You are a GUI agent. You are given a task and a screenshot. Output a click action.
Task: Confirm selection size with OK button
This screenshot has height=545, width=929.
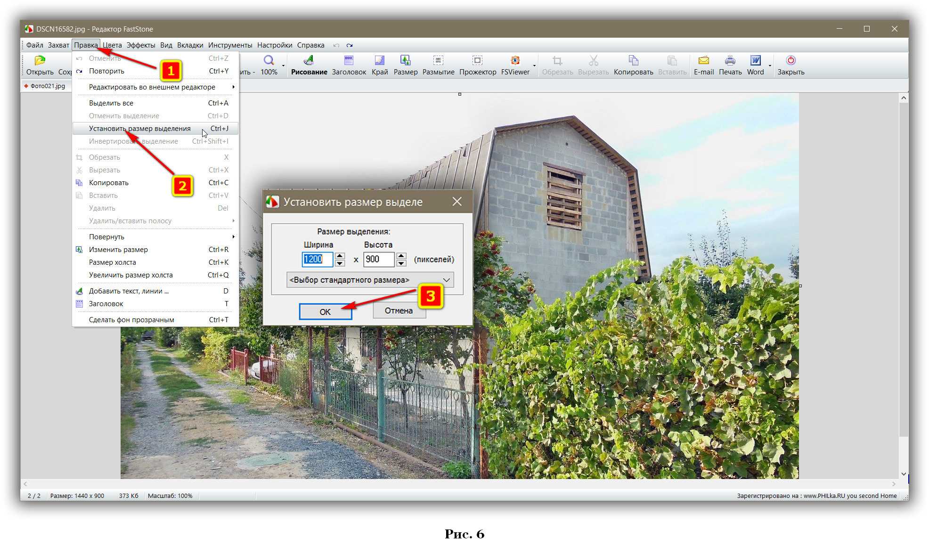click(325, 311)
